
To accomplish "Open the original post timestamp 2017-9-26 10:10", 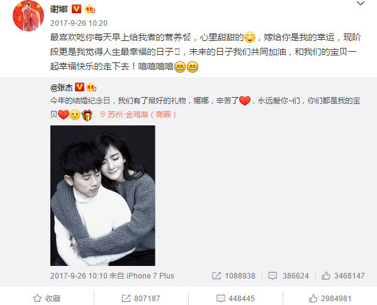I will point(79,276).
